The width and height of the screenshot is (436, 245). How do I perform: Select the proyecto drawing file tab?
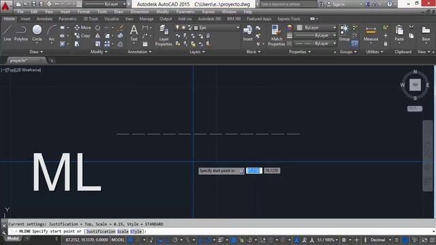pos(25,61)
